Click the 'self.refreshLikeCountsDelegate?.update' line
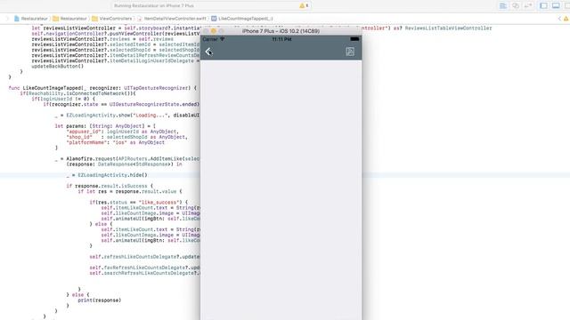The image size is (570, 320). [144, 257]
